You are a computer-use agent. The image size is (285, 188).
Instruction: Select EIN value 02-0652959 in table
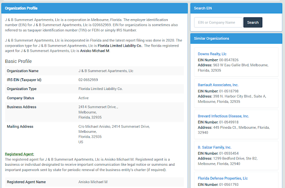click(x=88, y=80)
